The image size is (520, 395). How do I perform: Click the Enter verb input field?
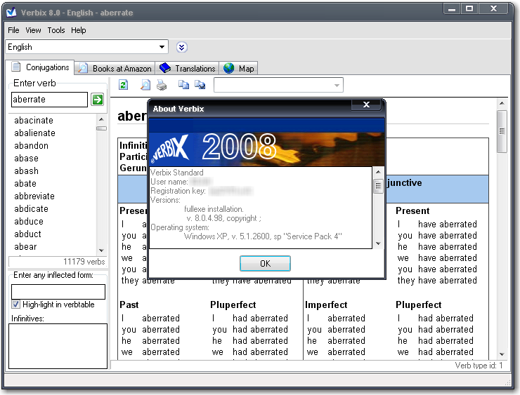[49, 100]
